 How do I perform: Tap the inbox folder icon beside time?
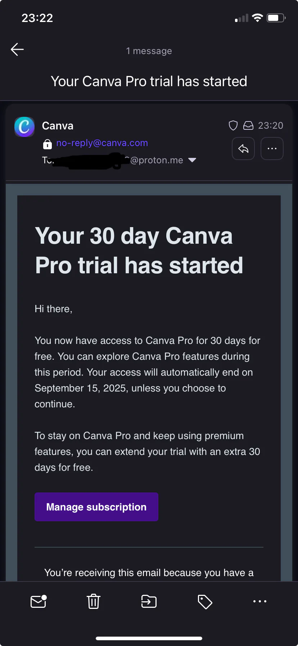[x=248, y=125]
